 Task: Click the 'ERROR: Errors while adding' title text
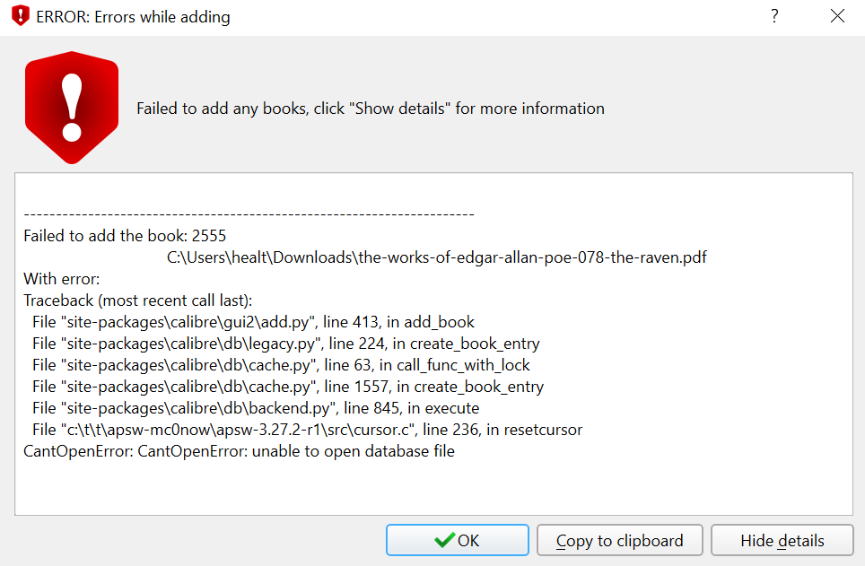click(x=133, y=17)
